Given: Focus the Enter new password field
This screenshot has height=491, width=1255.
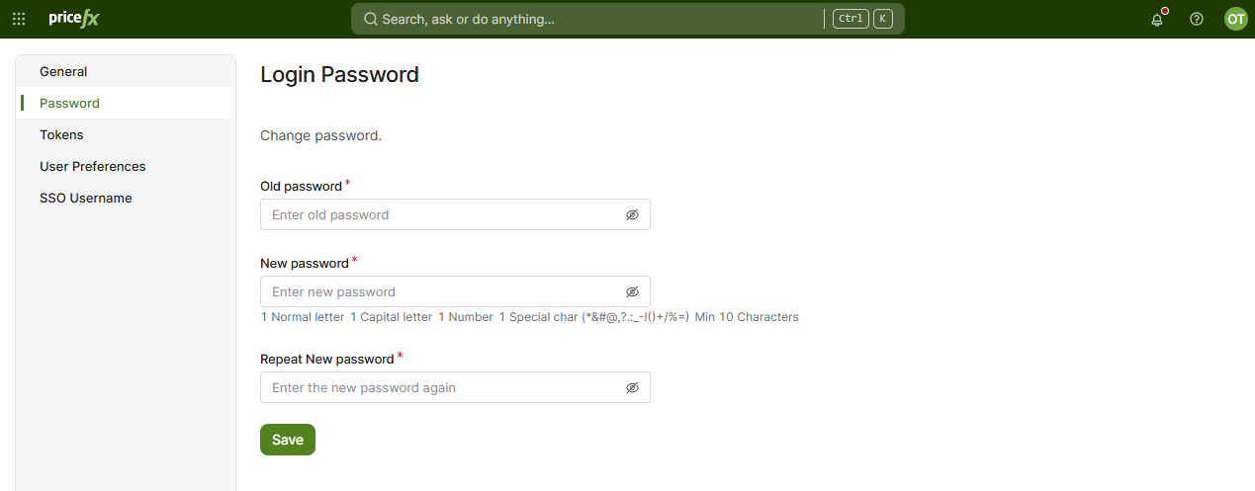Looking at the screenshot, I should [x=455, y=291].
